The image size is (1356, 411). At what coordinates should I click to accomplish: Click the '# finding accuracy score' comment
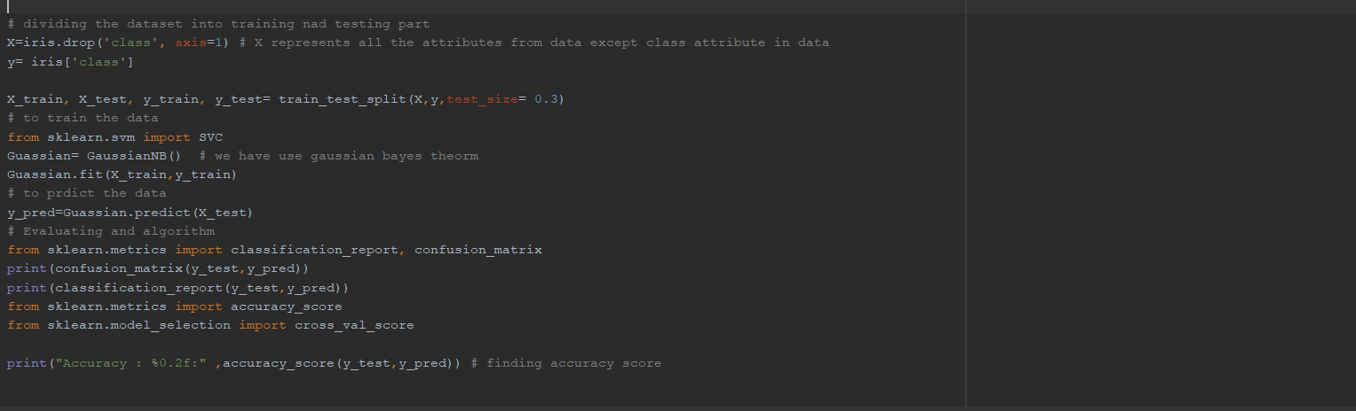coord(566,363)
